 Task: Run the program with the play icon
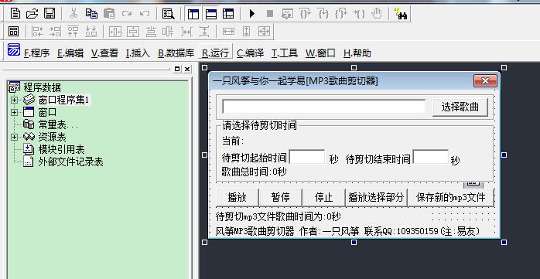[x=252, y=14]
